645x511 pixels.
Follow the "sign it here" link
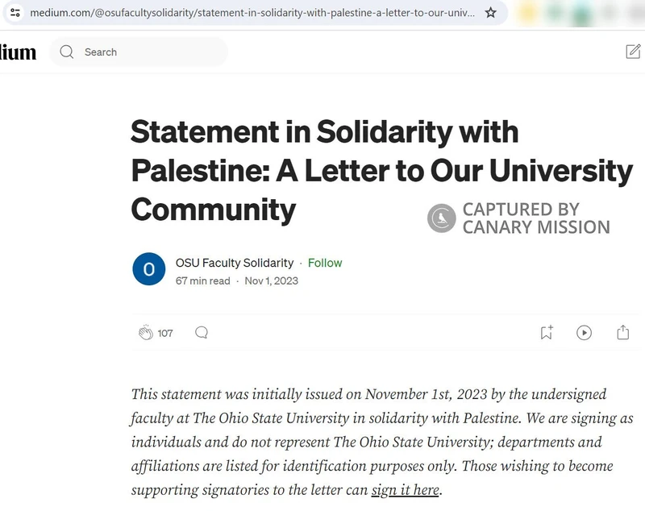click(x=406, y=490)
